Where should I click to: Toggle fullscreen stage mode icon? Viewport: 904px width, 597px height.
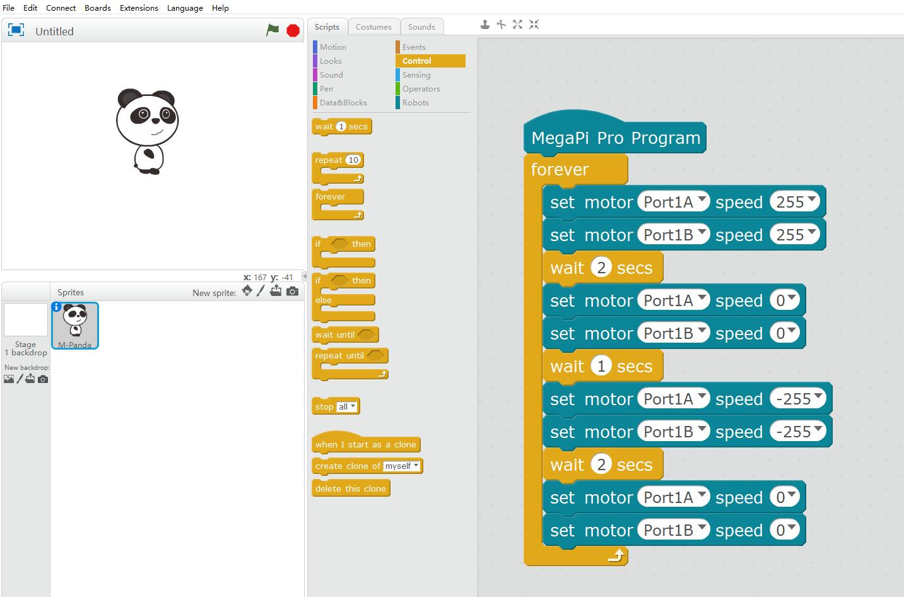click(x=16, y=30)
